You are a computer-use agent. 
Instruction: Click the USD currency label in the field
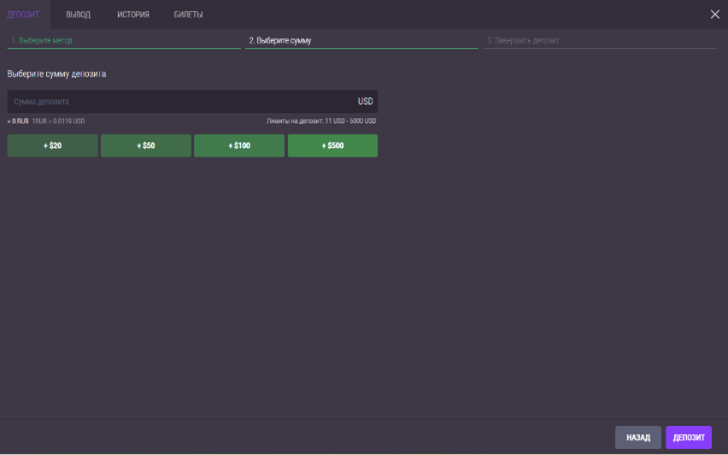365,102
